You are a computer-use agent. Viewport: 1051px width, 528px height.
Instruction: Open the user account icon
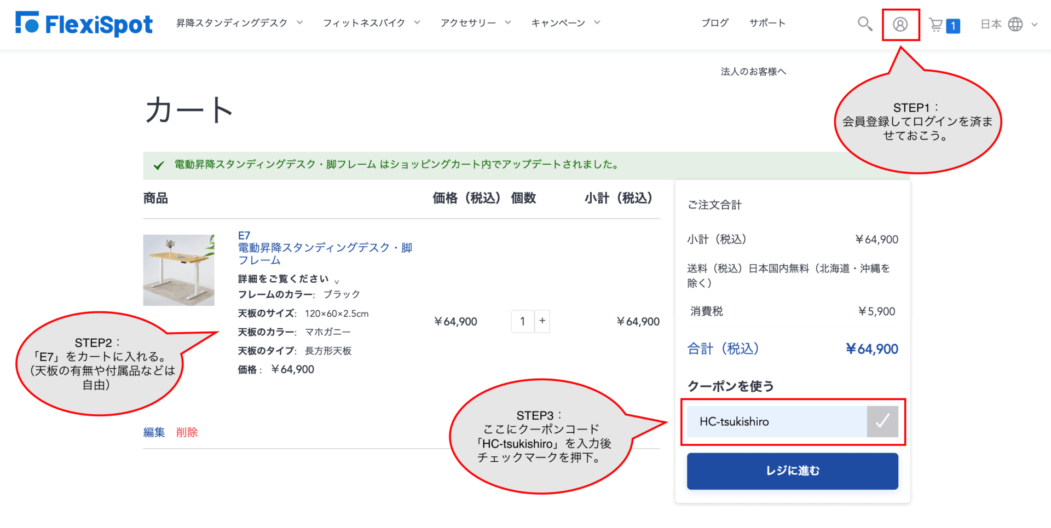coord(900,25)
